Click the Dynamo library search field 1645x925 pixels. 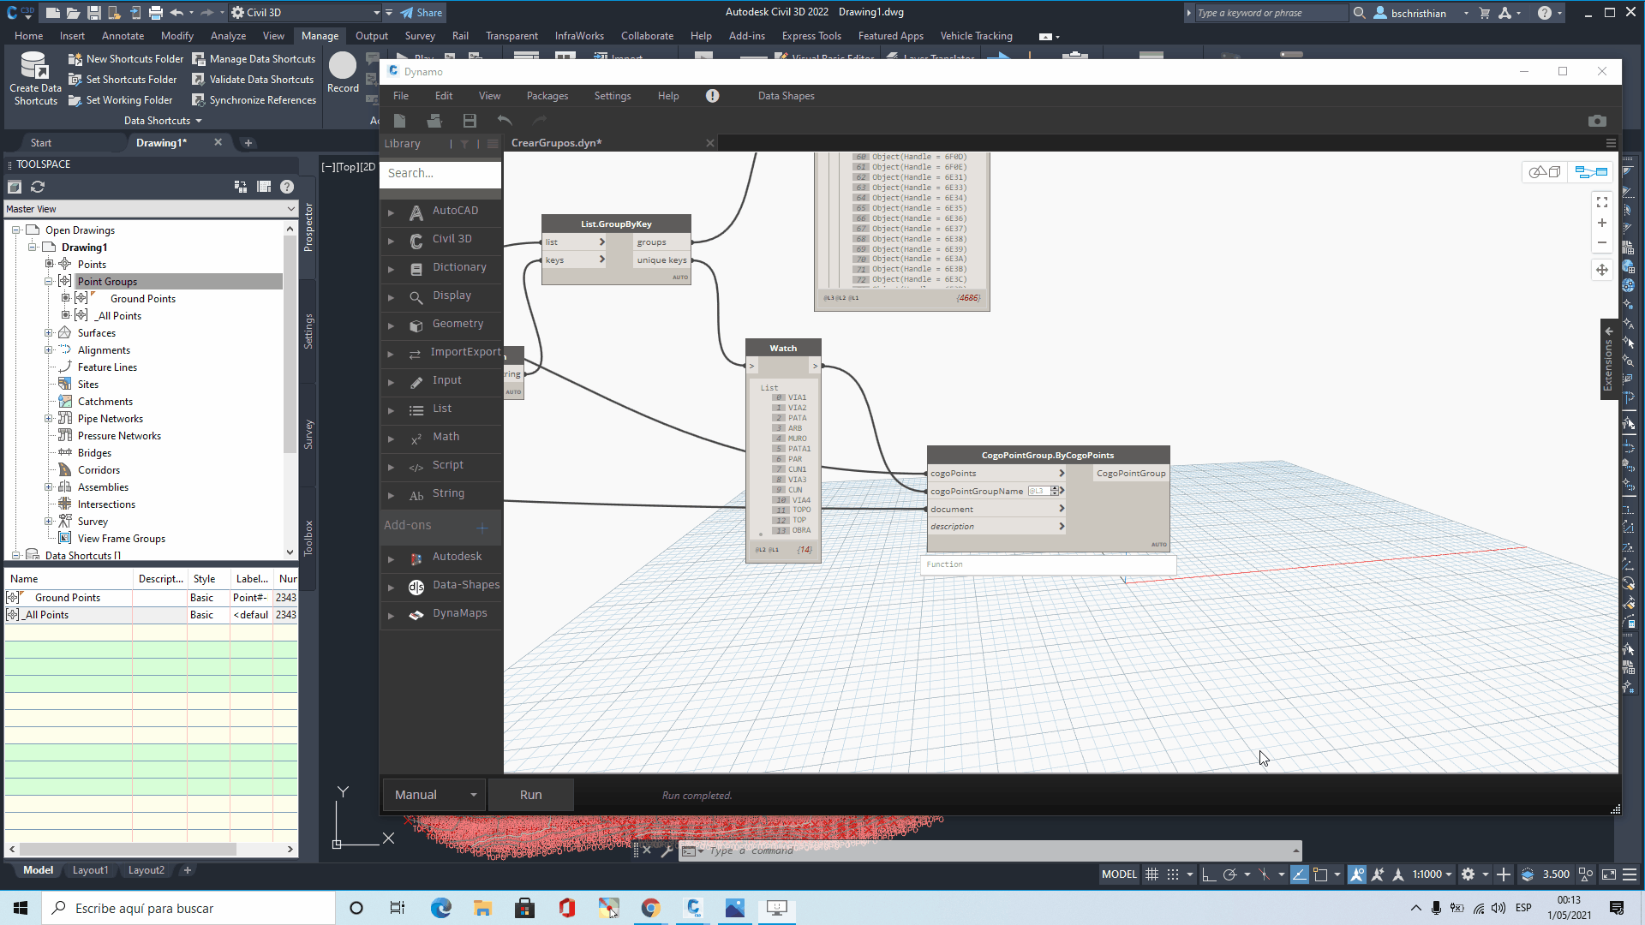pyautogui.click(x=440, y=173)
